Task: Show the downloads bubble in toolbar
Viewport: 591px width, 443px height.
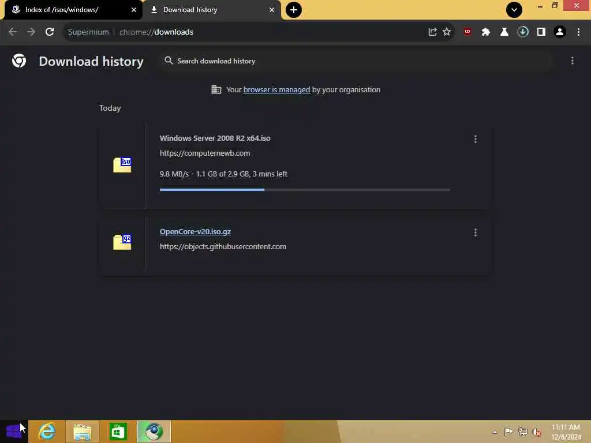Action: tap(523, 32)
